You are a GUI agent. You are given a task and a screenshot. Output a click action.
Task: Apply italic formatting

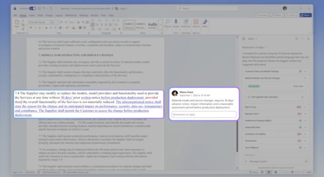coord(35,28)
